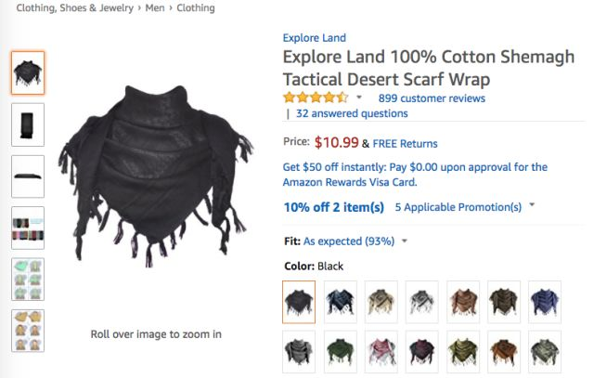Open the Explore Land brand link
Image resolution: width=594 pixels, height=378 pixels.
point(314,38)
